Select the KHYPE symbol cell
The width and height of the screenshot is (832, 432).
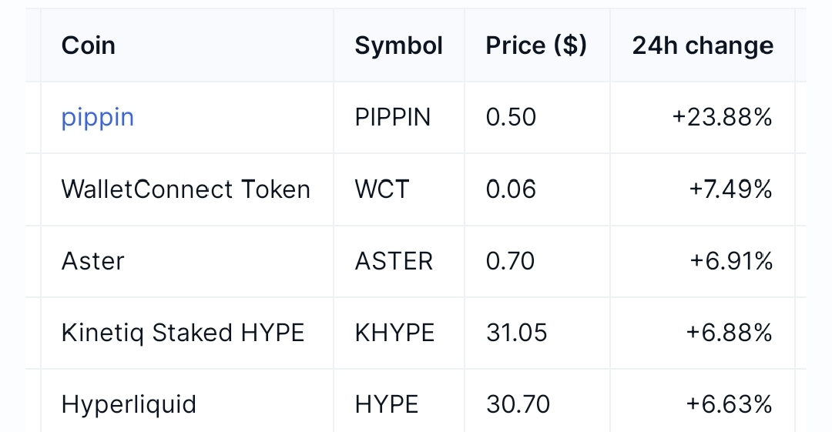(x=394, y=333)
